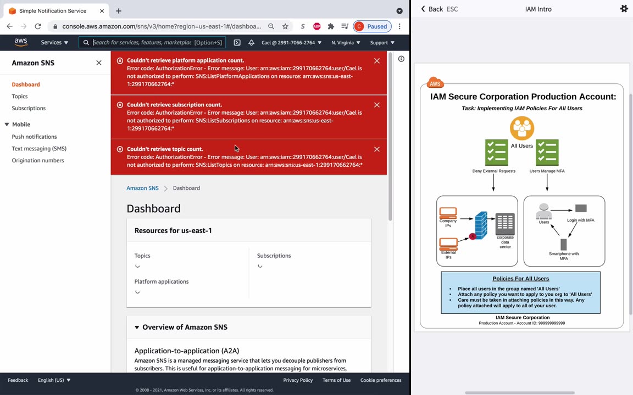Open Push notifications in sidebar
Image resolution: width=633 pixels, height=395 pixels.
pyautogui.click(x=34, y=137)
